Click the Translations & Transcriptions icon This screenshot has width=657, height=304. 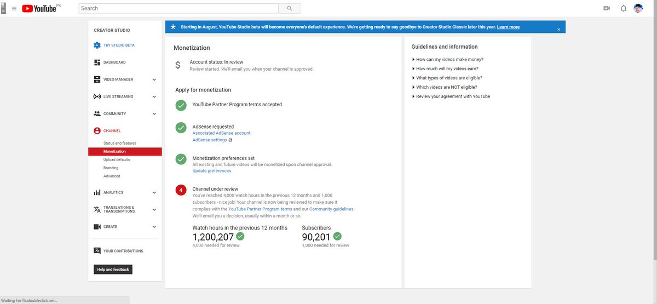point(97,210)
